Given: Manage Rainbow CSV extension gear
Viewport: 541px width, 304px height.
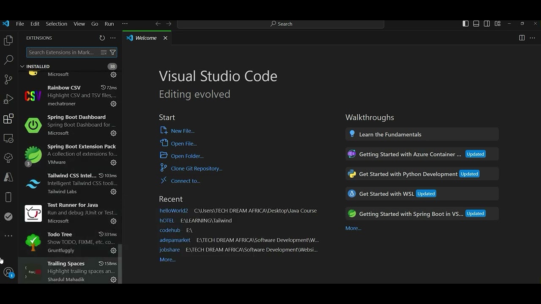Looking at the screenshot, I should [113, 104].
